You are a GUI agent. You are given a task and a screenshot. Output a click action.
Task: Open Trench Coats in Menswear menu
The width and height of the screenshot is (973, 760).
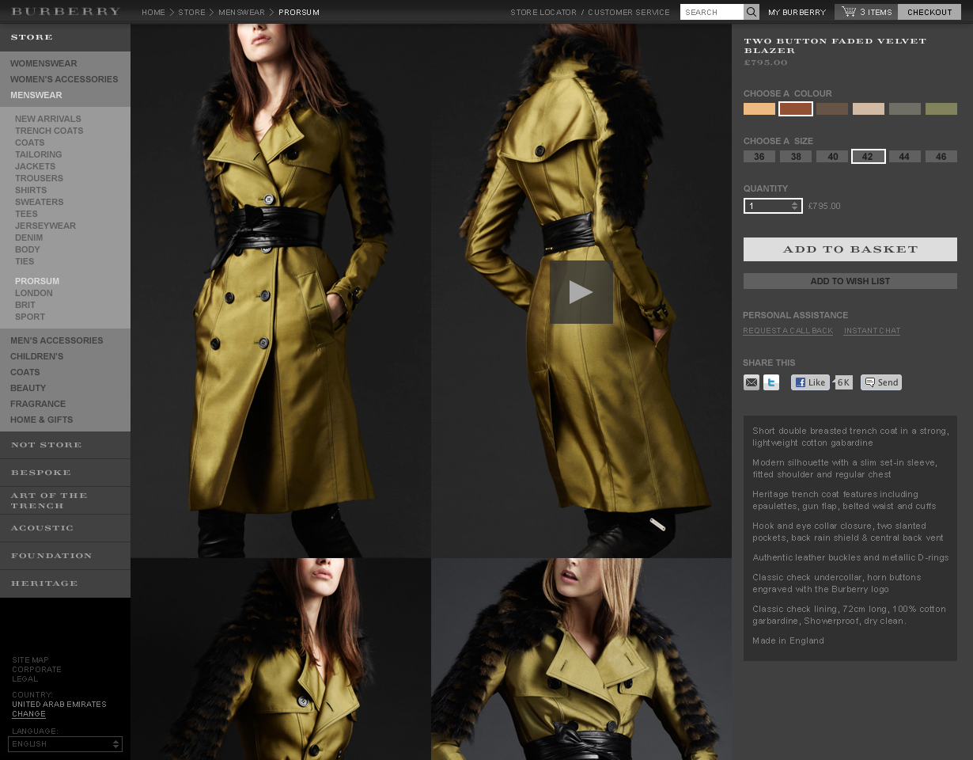click(49, 131)
